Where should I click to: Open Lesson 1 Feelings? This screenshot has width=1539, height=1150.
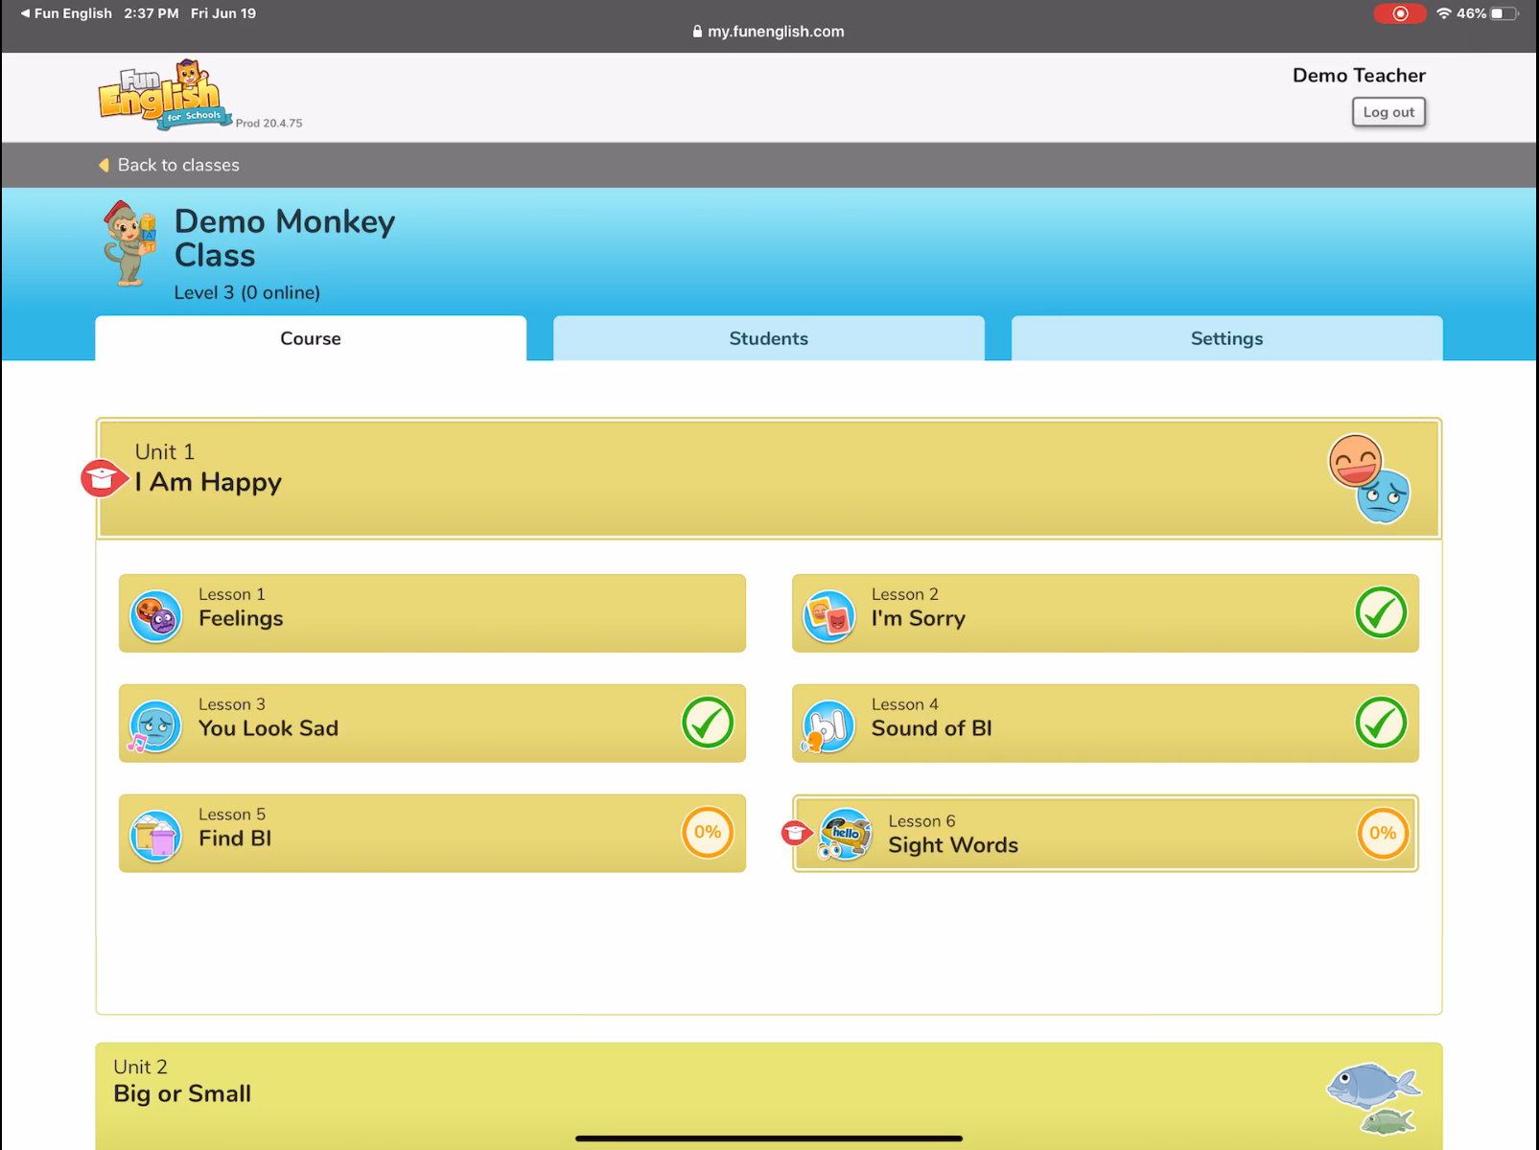[432, 613]
